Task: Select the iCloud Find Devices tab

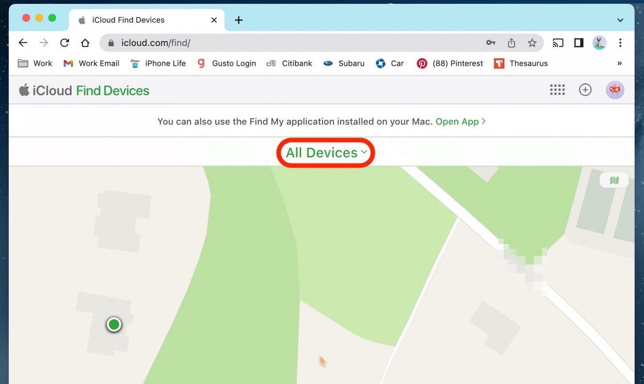Action: click(133, 20)
